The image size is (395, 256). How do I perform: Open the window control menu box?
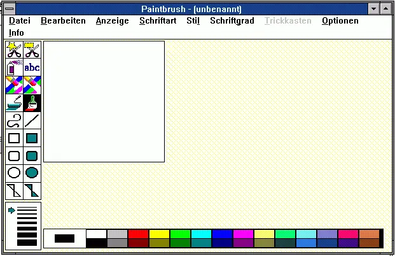pyautogui.click(x=10, y=9)
